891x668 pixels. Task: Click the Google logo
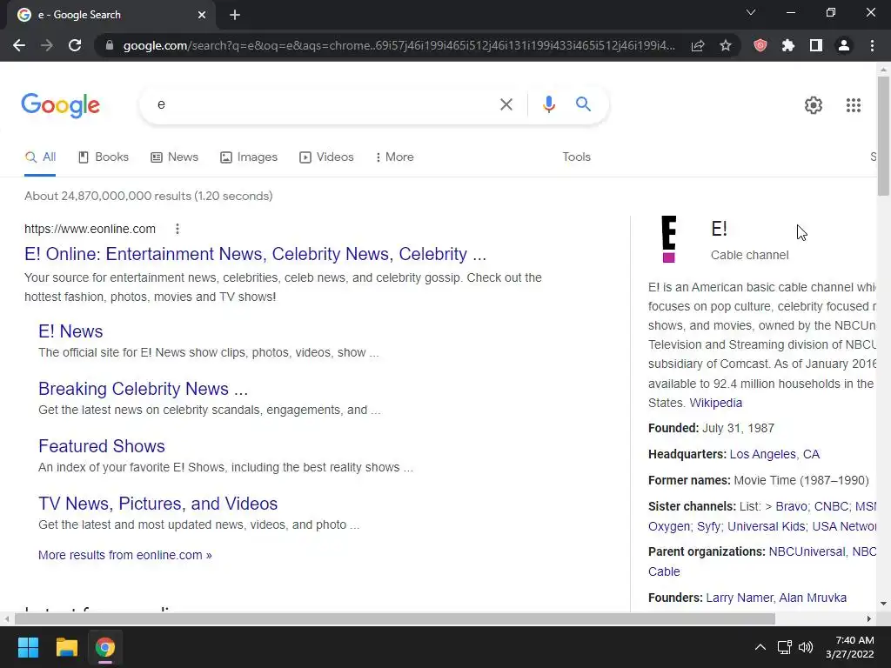pyautogui.click(x=60, y=105)
